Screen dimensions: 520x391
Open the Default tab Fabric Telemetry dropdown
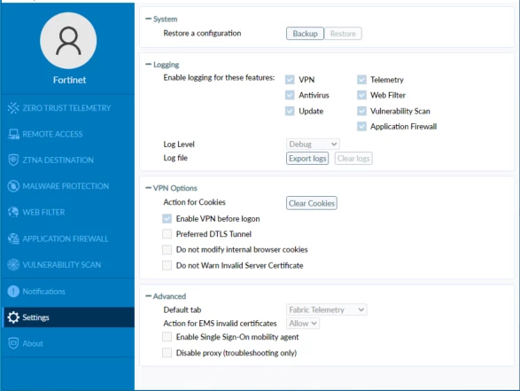click(x=326, y=309)
